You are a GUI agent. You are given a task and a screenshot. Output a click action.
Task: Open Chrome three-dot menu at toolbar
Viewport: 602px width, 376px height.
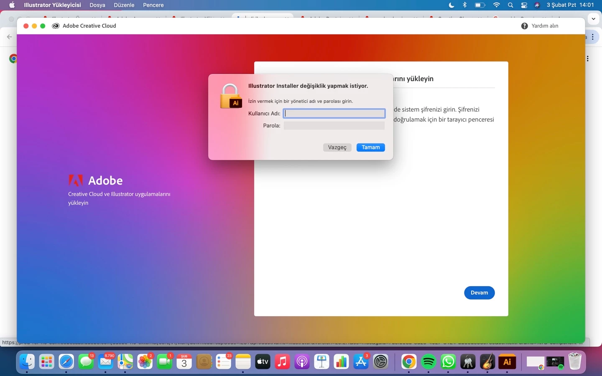593,37
